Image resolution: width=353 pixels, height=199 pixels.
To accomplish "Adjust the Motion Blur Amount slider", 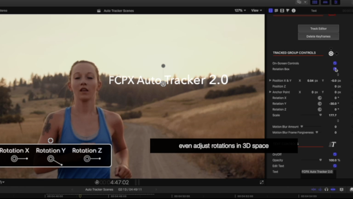I will (x=302, y=127).
